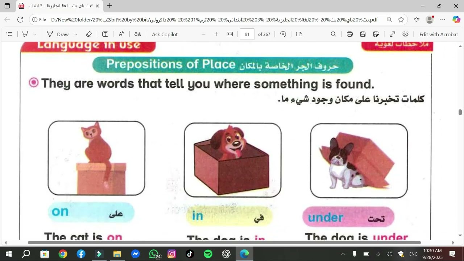The height and width of the screenshot is (261, 464).
Task: Add a text box to the PDF
Action: (105, 34)
